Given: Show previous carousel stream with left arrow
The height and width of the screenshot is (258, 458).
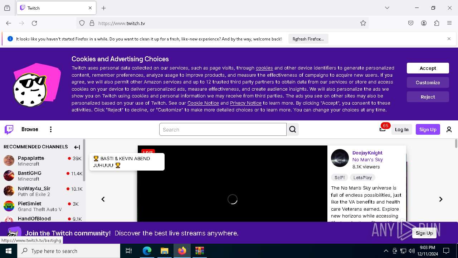Looking at the screenshot, I should pos(103,199).
